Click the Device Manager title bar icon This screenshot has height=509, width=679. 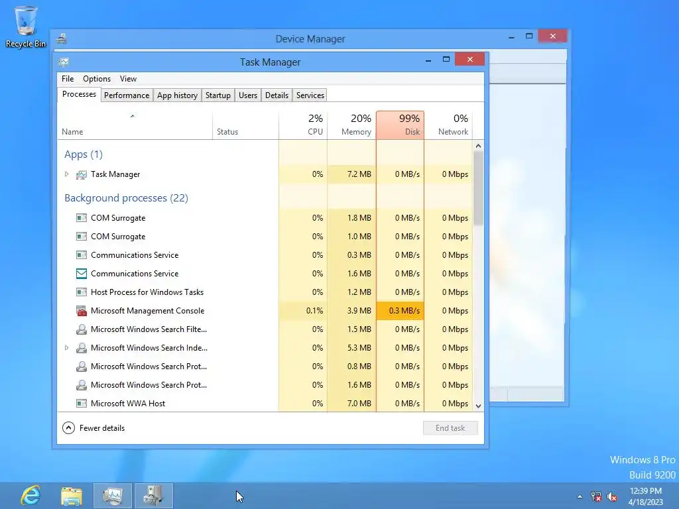click(x=62, y=39)
